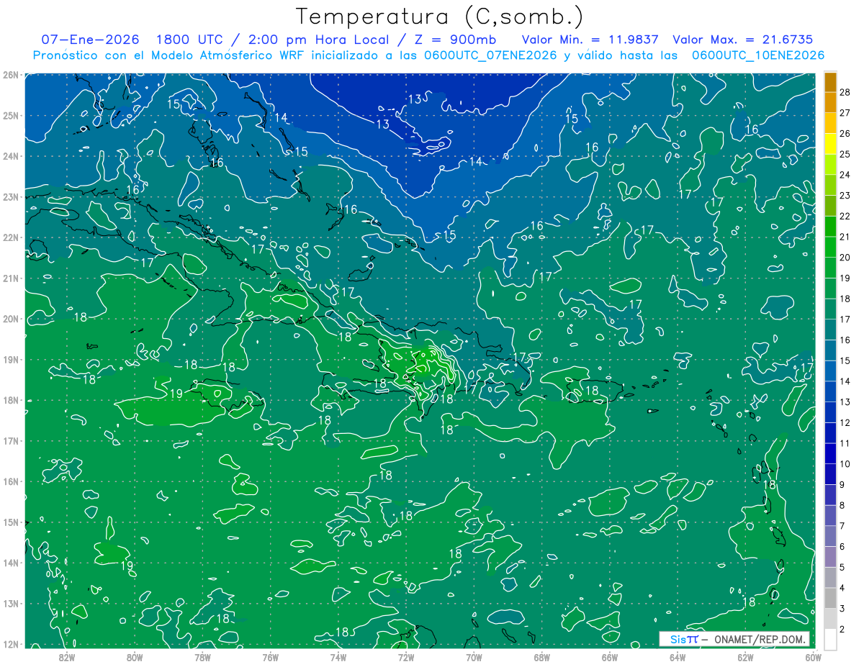Click the '19N' latitude label

pyautogui.click(x=11, y=359)
